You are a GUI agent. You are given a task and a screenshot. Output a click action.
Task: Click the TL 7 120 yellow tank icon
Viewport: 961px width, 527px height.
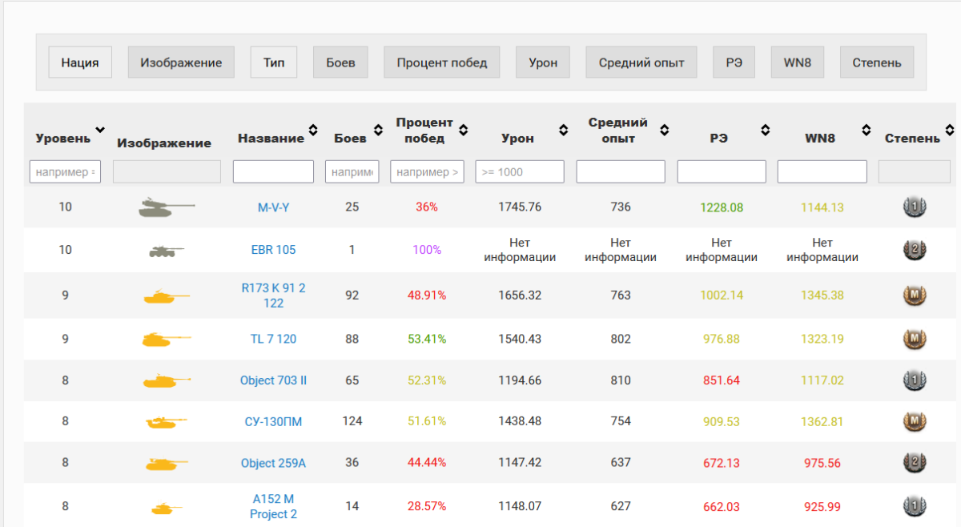[166, 340]
